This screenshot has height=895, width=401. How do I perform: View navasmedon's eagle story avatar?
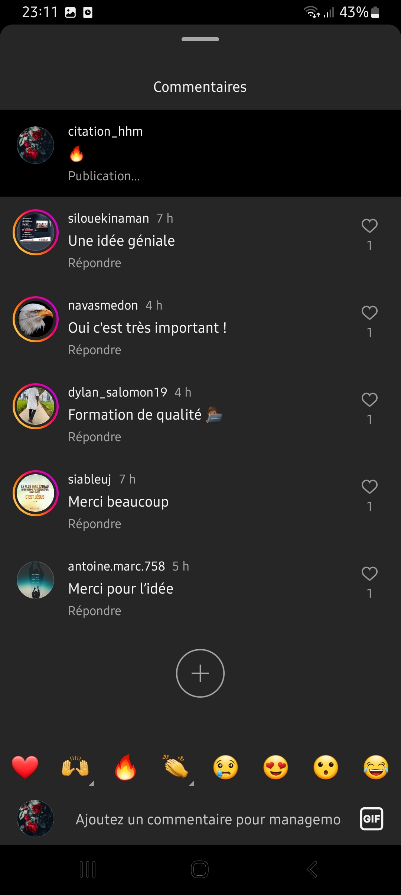[36, 319]
